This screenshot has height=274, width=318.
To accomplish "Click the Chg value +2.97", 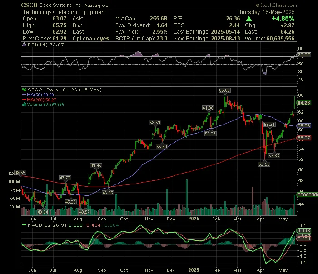I will (x=288, y=25).
